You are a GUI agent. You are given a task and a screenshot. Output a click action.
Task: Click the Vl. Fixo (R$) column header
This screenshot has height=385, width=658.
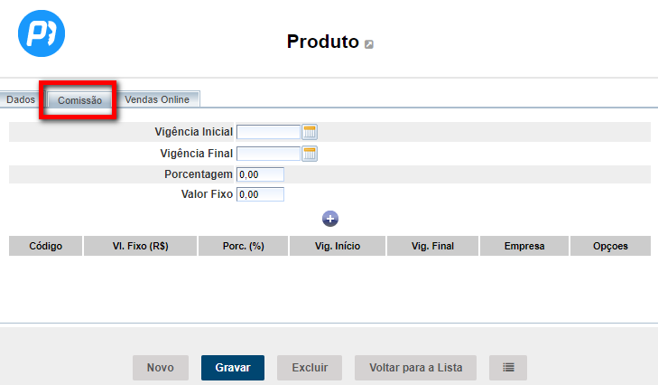pos(140,246)
